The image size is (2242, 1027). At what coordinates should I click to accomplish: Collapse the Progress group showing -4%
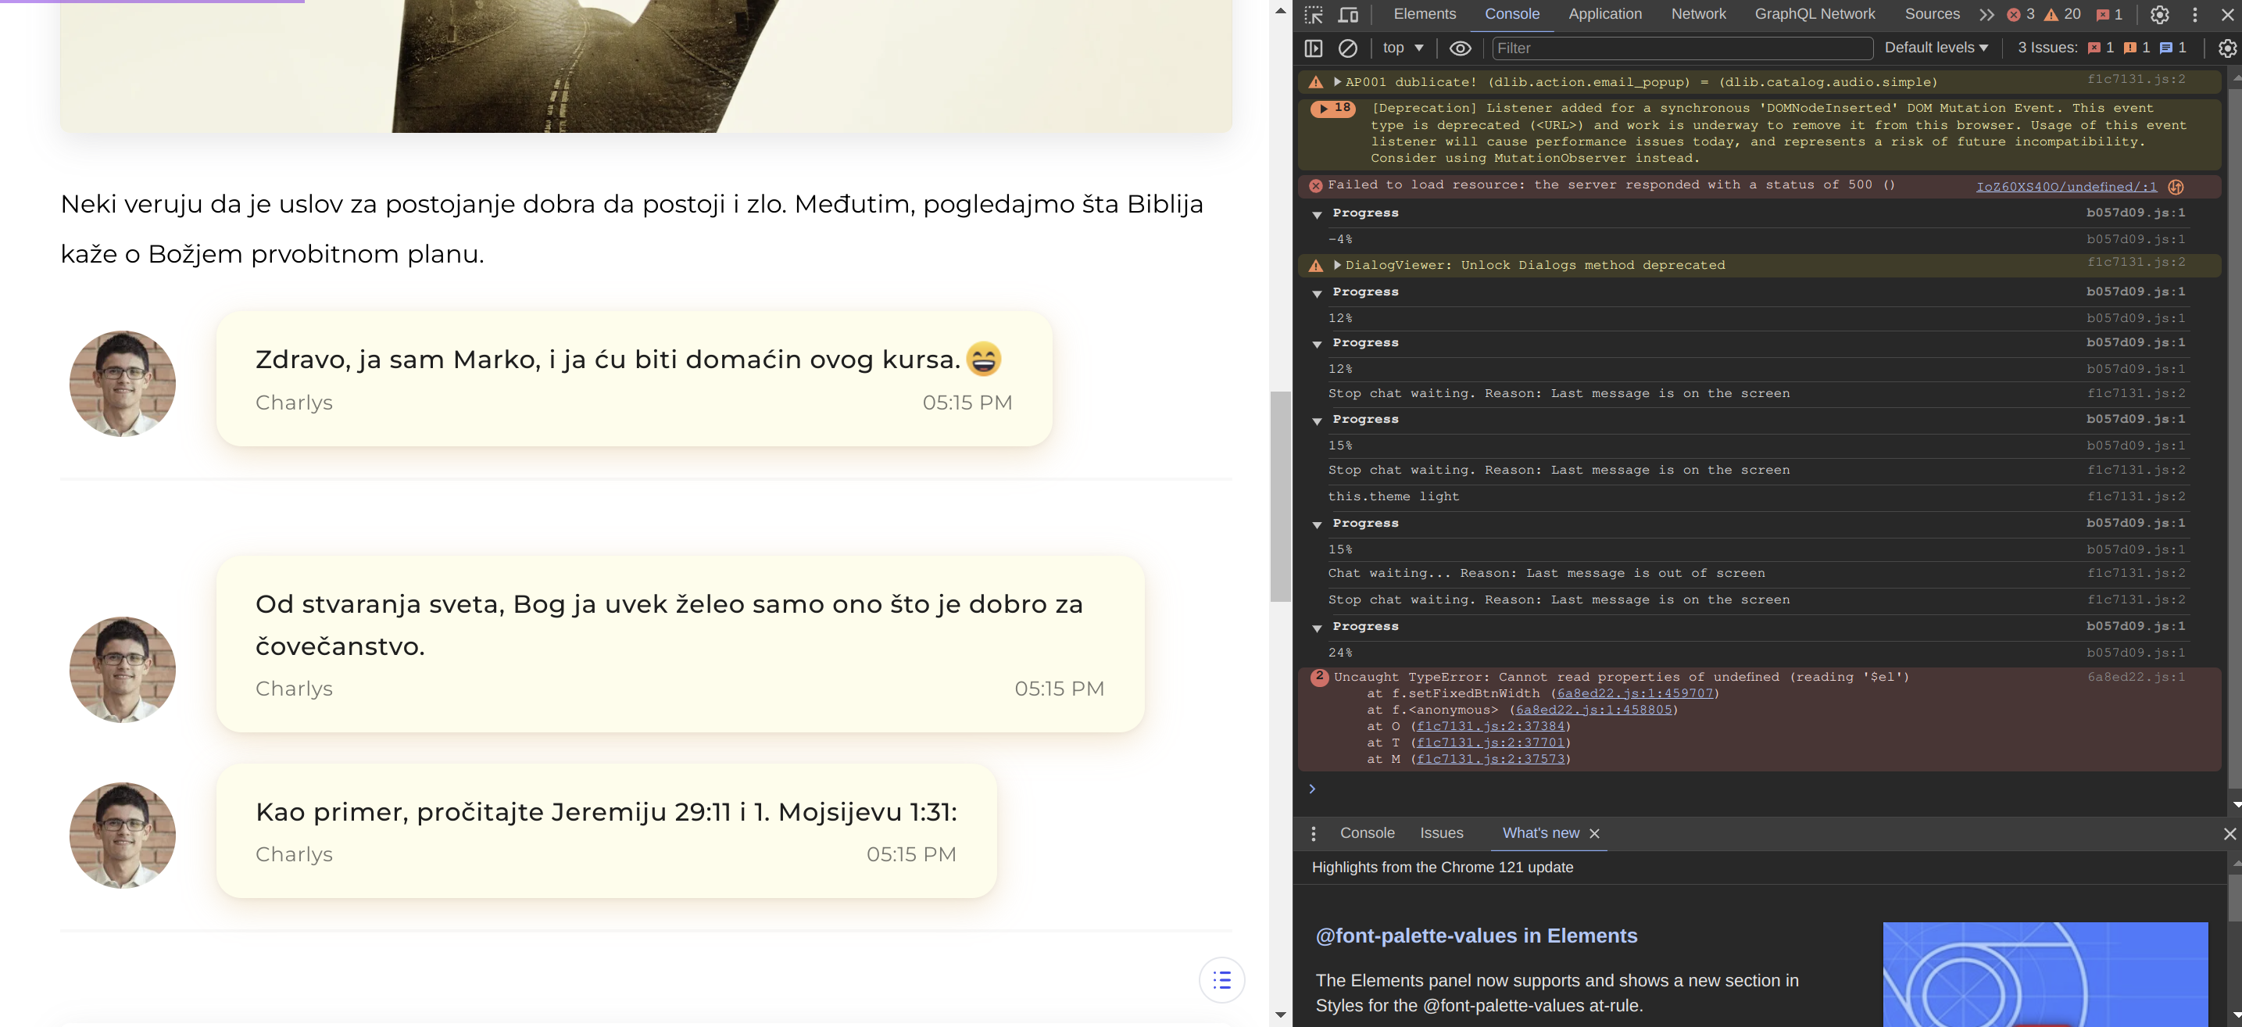(x=1317, y=214)
